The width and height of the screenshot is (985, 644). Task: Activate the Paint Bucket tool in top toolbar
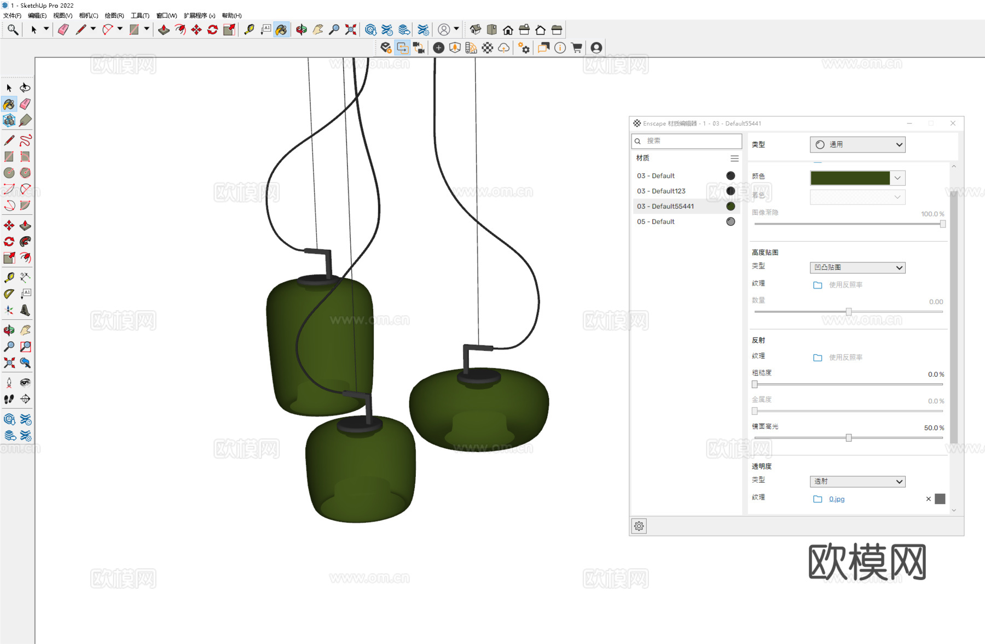pos(281,30)
